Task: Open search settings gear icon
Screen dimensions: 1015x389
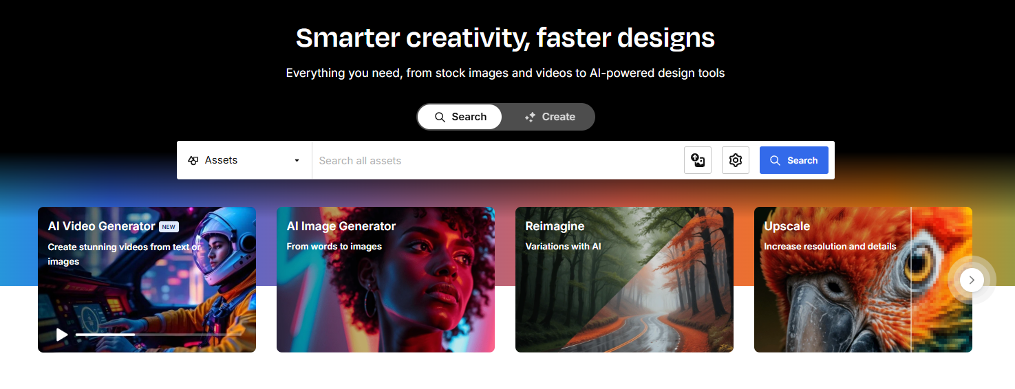Action: pos(736,160)
